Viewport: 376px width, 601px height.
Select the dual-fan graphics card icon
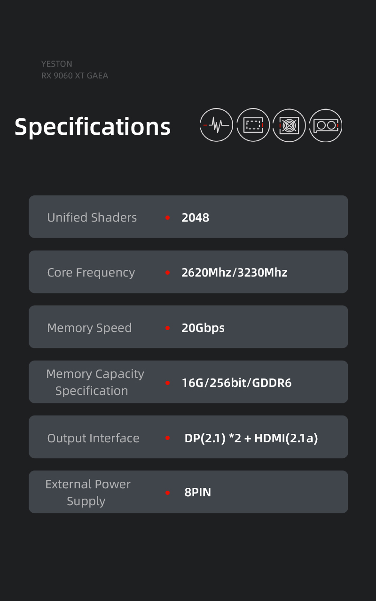326,125
